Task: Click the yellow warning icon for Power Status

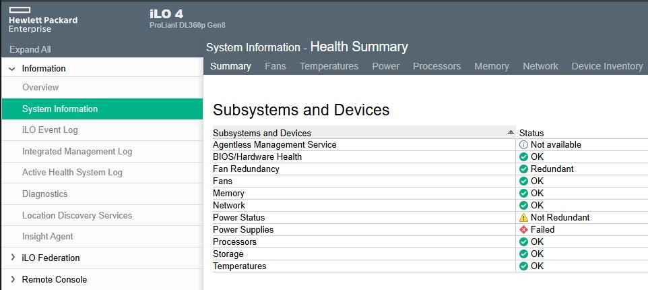Action: [523, 218]
